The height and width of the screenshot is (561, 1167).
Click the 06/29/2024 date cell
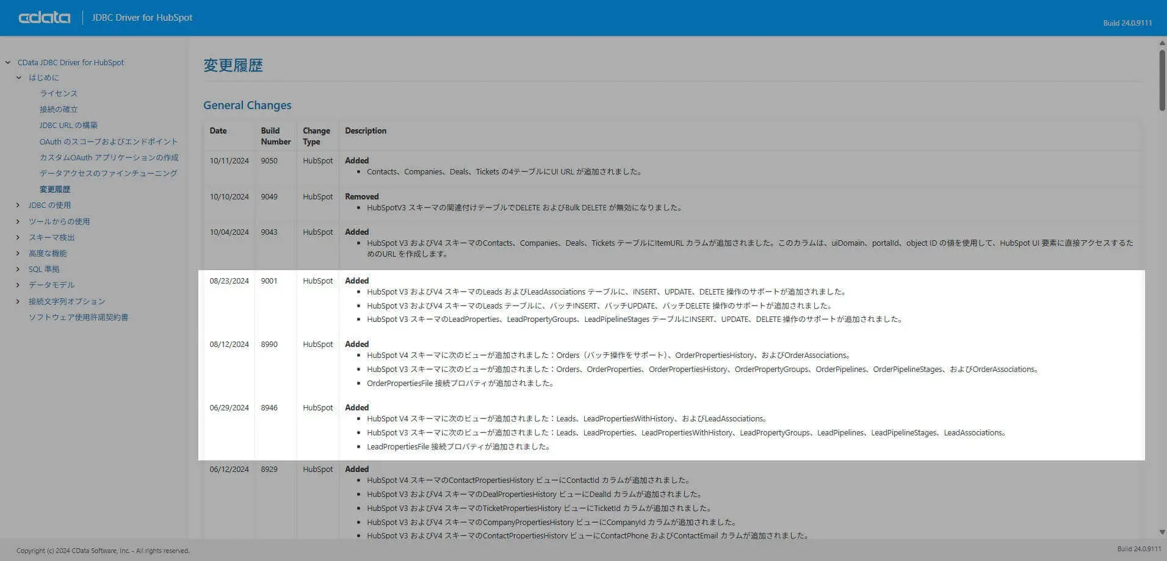coord(229,407)
